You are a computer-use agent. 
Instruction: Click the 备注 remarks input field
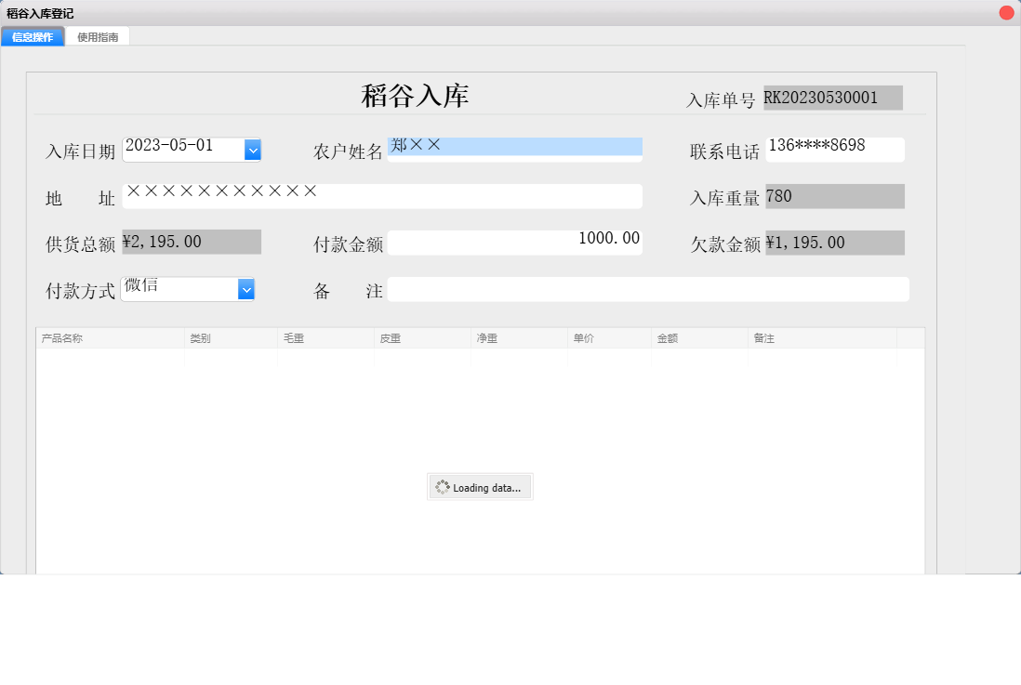point(647,289)
